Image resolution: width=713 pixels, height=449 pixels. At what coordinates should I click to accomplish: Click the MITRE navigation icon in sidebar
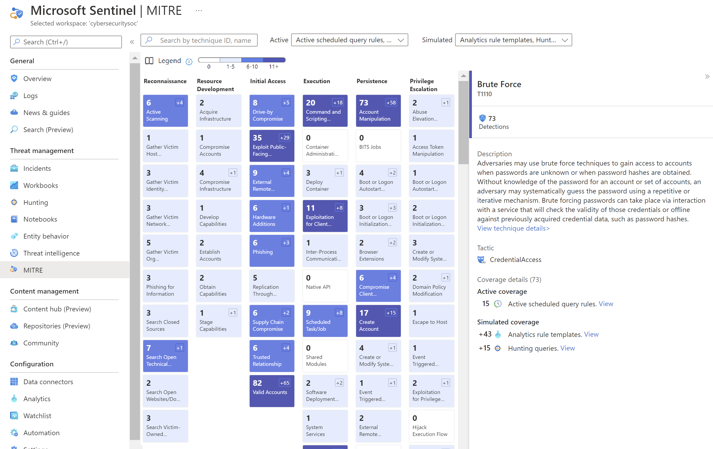click(x=14, y=269)
